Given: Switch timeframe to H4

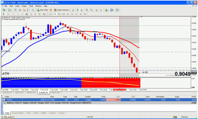Looking at the screenshot, I should tap(72, 14).
